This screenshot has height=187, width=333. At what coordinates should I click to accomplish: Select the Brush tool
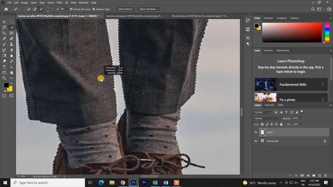pos(4,44)
